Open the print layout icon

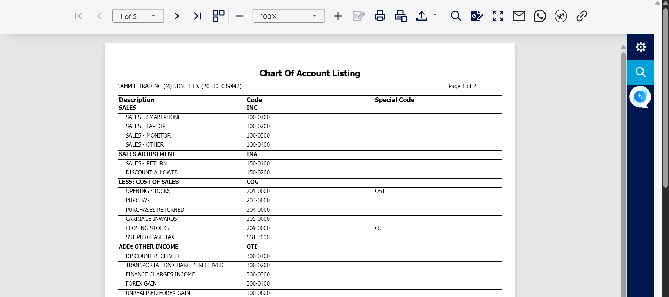401,16
